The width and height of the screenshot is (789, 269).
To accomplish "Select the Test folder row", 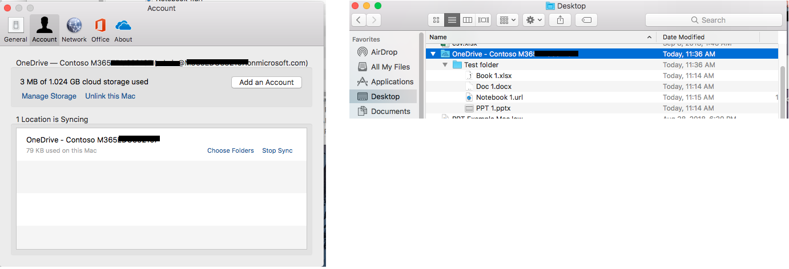I will [x=602, y=65].
